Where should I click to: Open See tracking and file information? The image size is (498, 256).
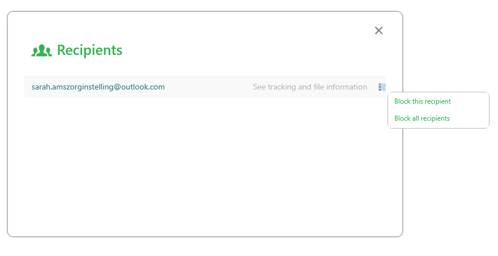click(x=310, y=87)
